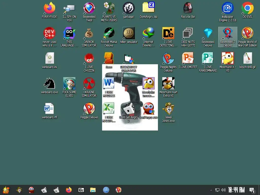
Task: Open the DontAngry red face taskbar icon
Action: click(31, 190)
